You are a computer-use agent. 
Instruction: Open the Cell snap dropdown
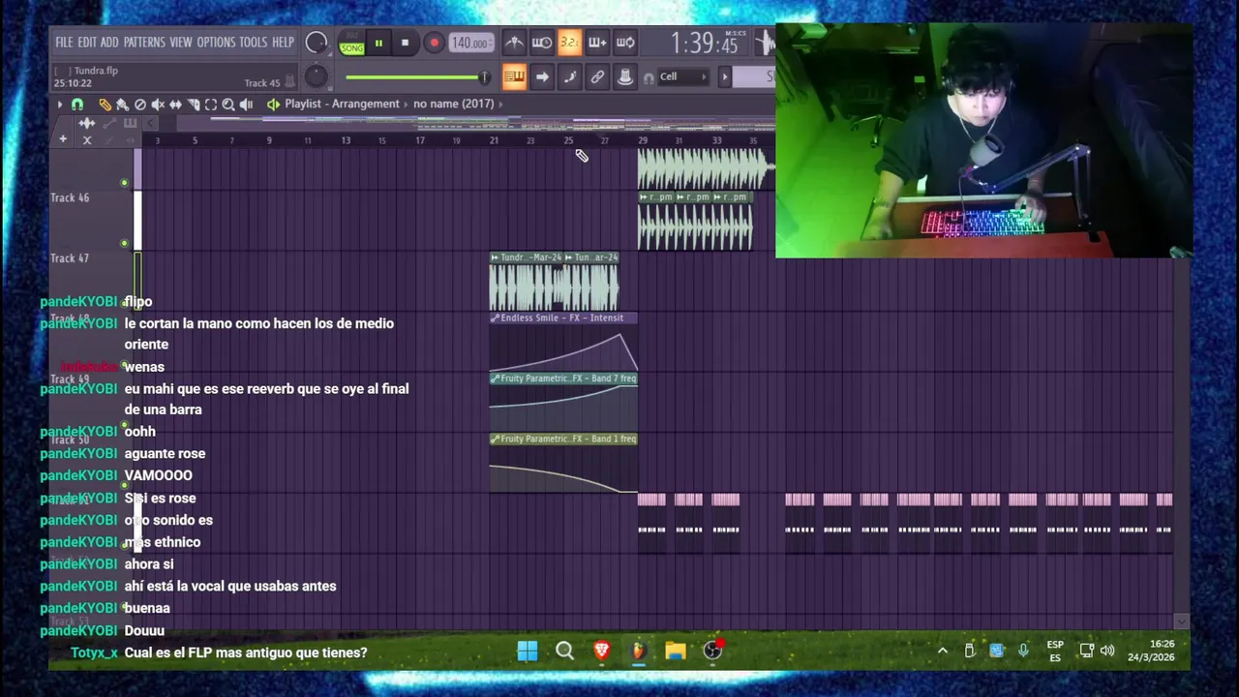pos(683,76)
